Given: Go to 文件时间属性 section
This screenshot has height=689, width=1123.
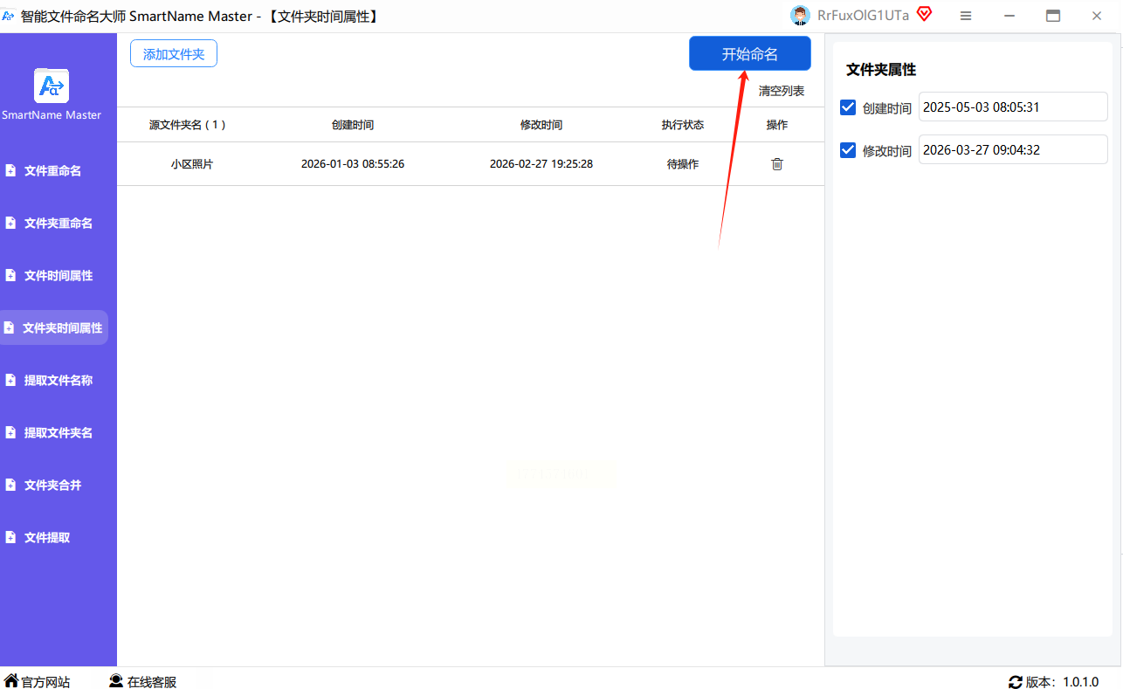Looking at the screenshot, I should tap(59, 276).
